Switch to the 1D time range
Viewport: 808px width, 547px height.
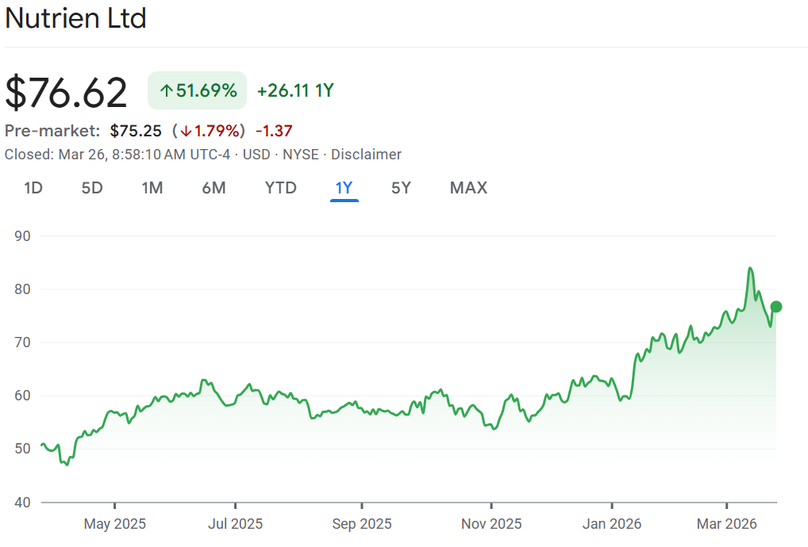33,188
